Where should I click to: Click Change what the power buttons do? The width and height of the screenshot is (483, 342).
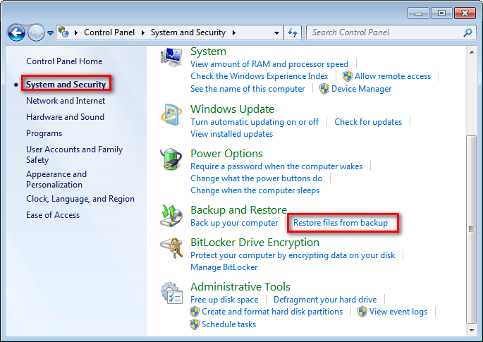(256, 178)
